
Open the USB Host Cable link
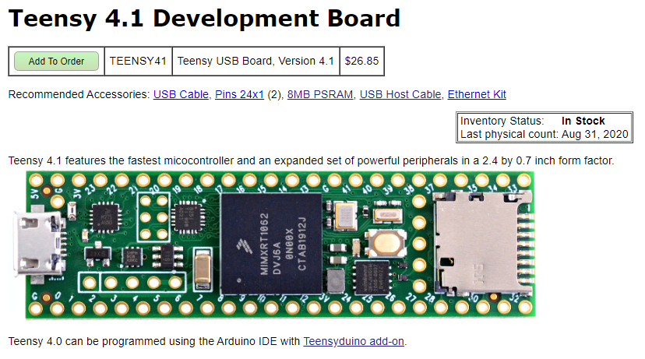(x=400, y=94)
